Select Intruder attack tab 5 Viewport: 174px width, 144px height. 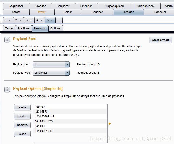coord(48,20)
